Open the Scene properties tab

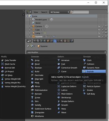[x=41, y=41]
